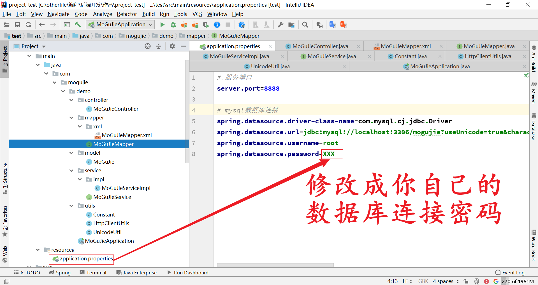Screen dimensions: 538x285
Task: Toggle the Database side panel
Action: click(534, 126)
